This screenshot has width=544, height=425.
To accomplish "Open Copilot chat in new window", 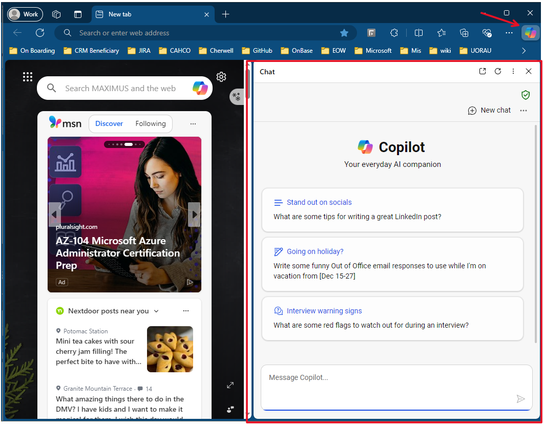I will pyautogui.click(x=482, y=71).
